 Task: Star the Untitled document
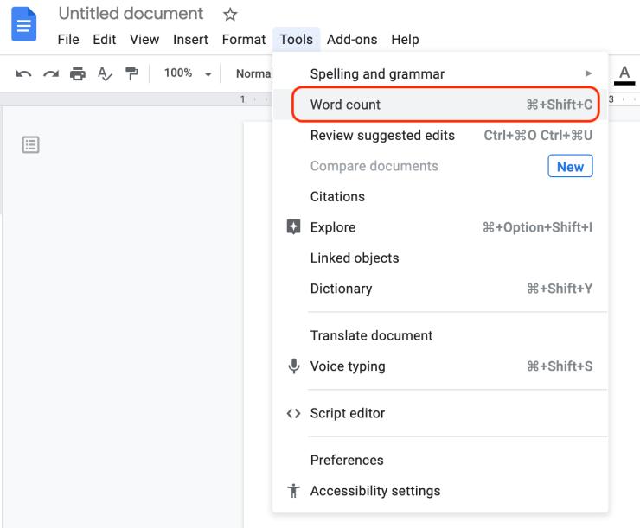(x=230, y=15)
